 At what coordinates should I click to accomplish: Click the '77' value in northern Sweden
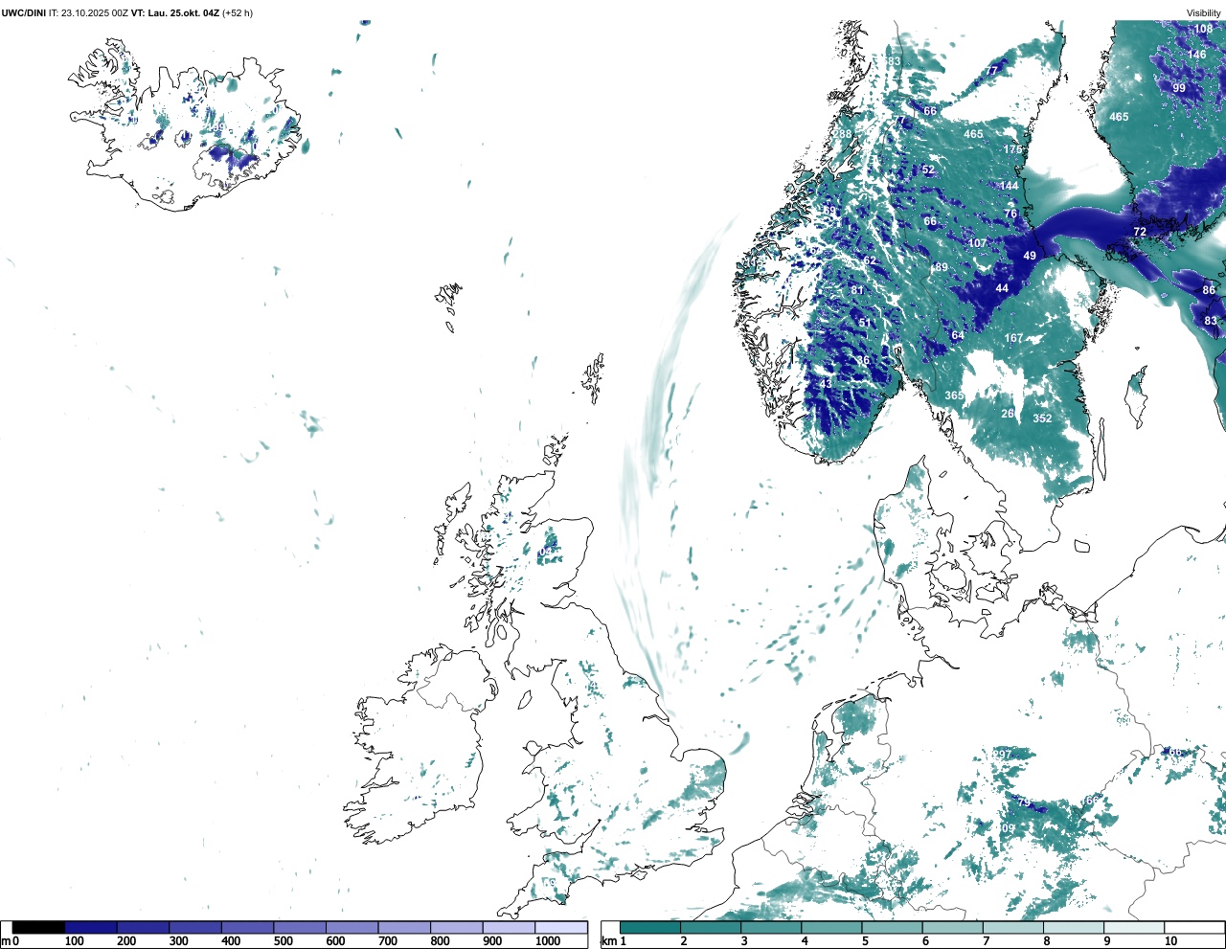pyautogui.click(x=993, y=71)
